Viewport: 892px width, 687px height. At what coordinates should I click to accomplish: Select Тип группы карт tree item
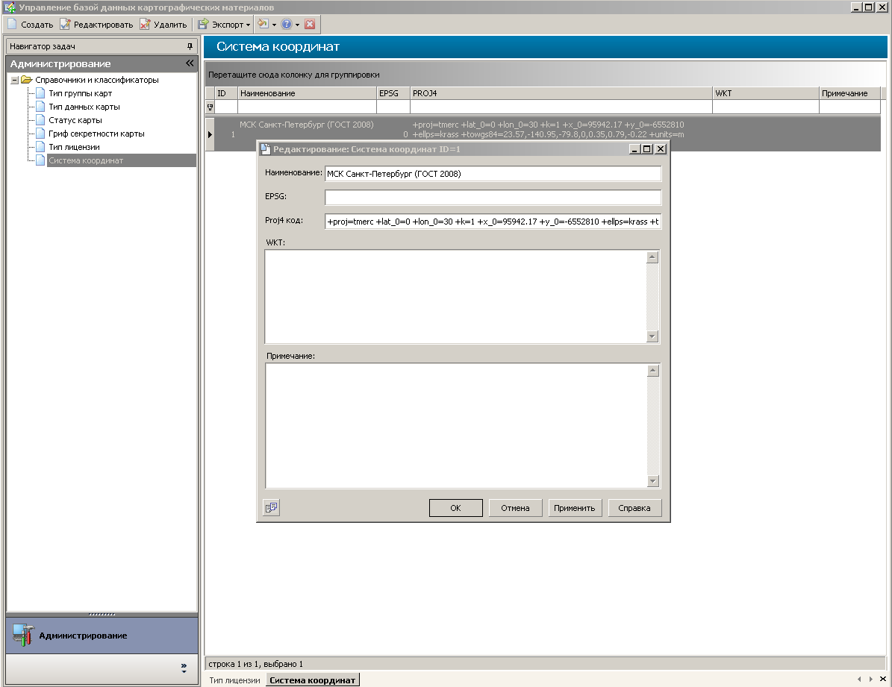[80, 93]
